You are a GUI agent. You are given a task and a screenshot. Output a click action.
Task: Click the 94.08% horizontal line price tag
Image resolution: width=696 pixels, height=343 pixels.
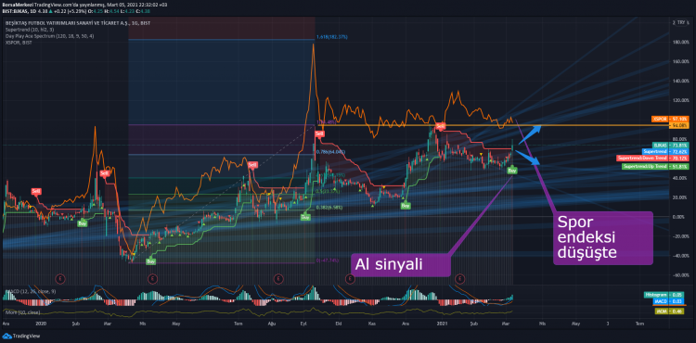(678, 125)
